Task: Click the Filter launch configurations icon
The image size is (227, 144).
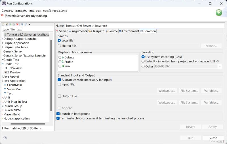Action: (26, 24)
